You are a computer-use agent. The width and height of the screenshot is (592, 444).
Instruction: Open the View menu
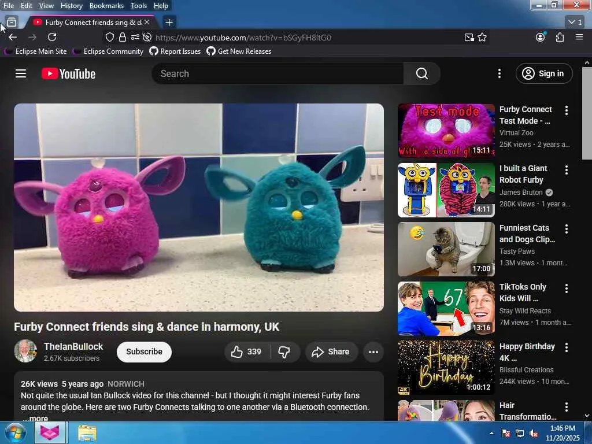pos(46,6)
